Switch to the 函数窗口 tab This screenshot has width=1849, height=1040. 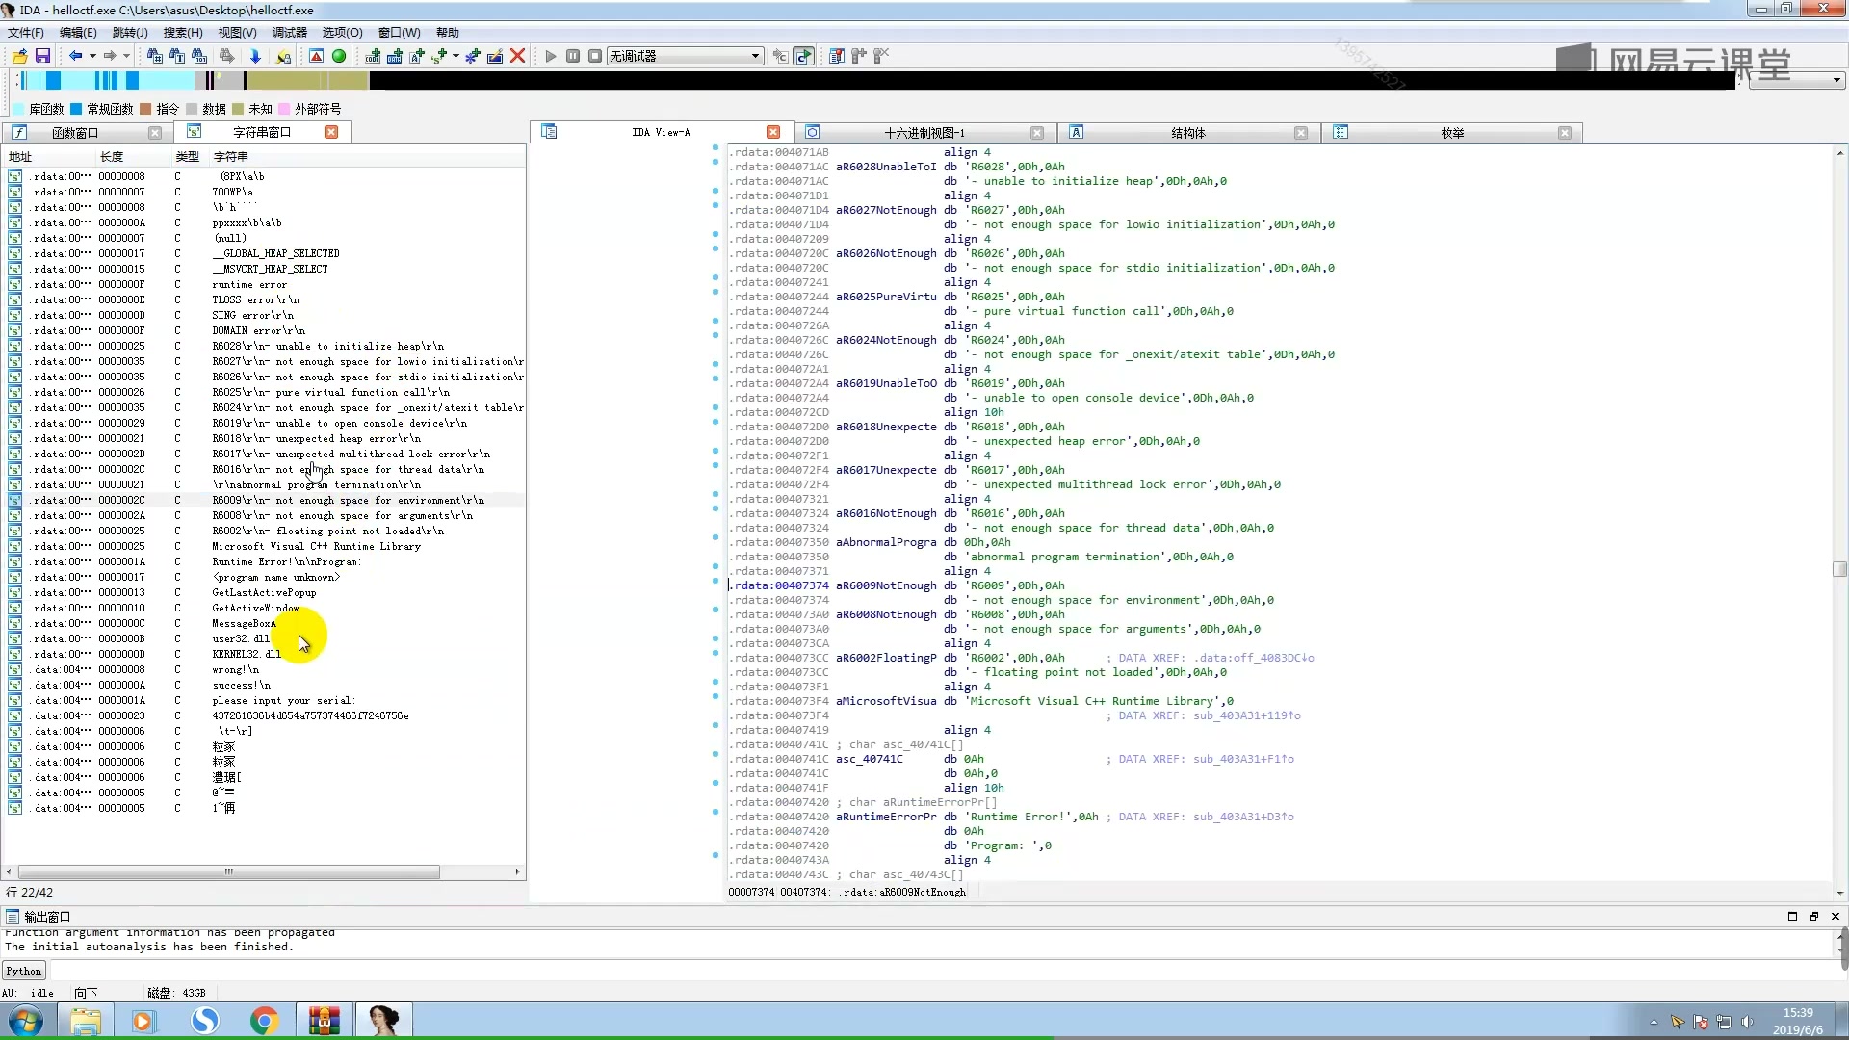[x=75, y=133]
